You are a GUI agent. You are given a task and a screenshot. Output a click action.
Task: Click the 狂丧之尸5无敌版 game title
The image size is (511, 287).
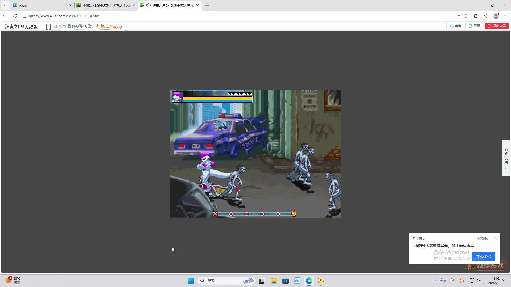[x=21, y=27]
